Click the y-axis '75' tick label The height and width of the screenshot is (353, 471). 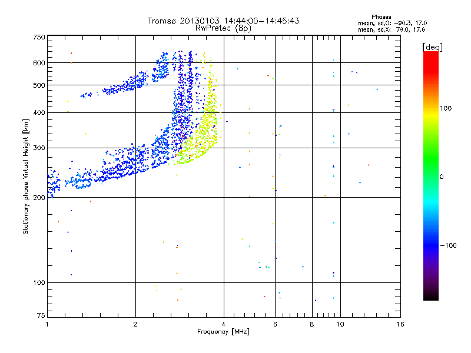[41, 315]
